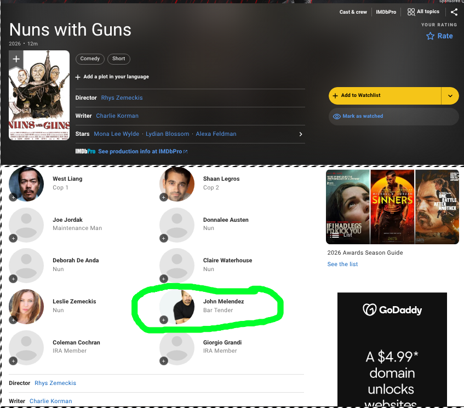Open Lydian Blossom star link
464x408 pixels.
click(x=168, y=134)
